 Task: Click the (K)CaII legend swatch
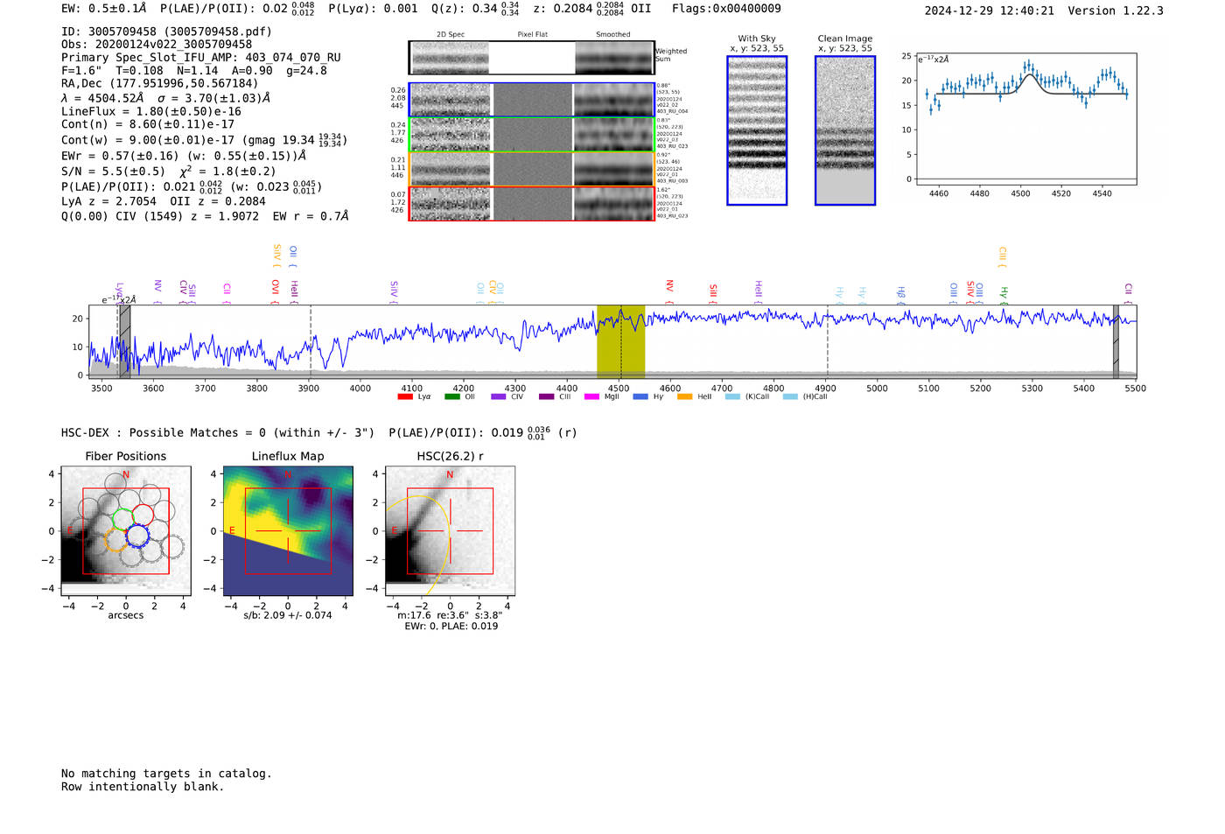tap(732, 396)
